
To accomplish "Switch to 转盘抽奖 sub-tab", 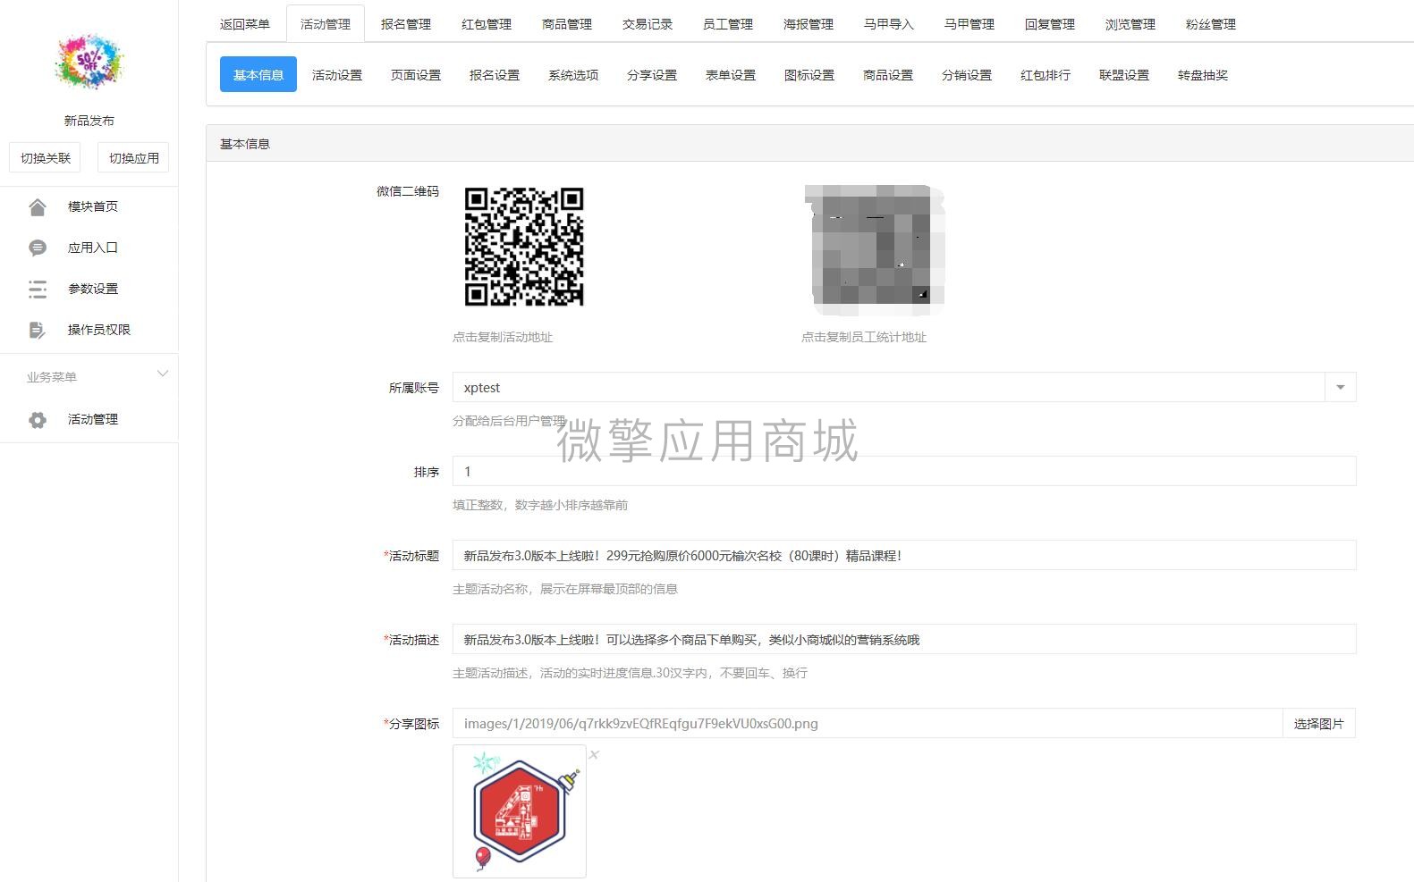I will (1203, 75).
